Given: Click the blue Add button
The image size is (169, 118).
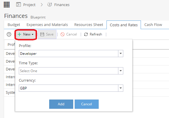Looking at the screenshot, I should (61, 104).
